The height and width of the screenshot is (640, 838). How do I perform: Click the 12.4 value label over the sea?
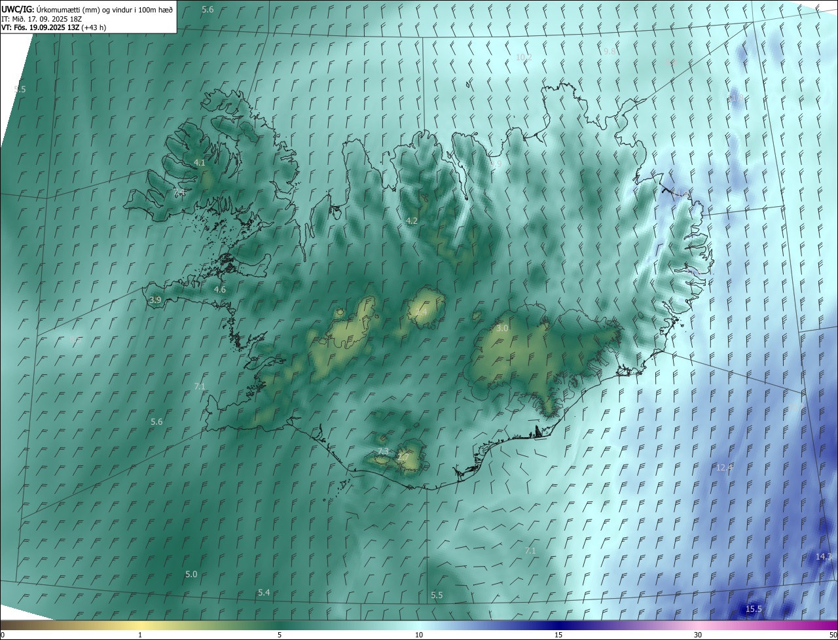click(724, 467)
